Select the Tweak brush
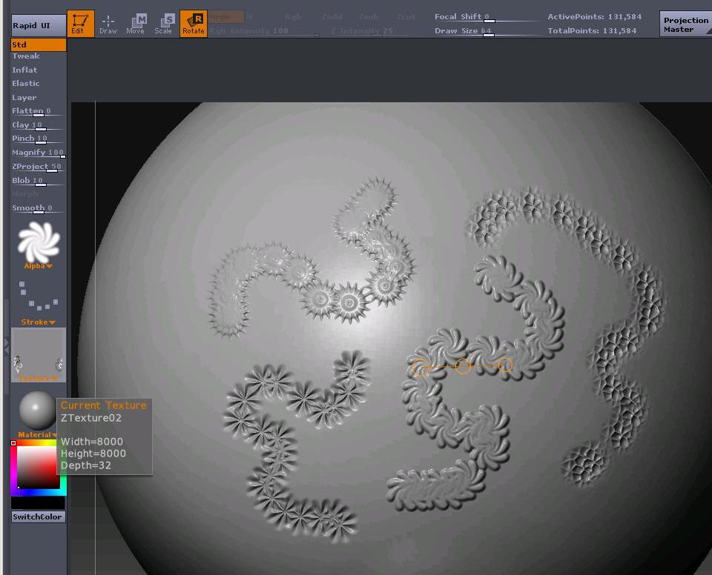This screenshot has height=575, width=712. [x=26, y=56]
